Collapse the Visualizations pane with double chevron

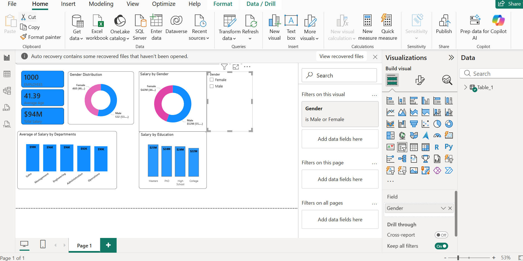tap(451, 57)
